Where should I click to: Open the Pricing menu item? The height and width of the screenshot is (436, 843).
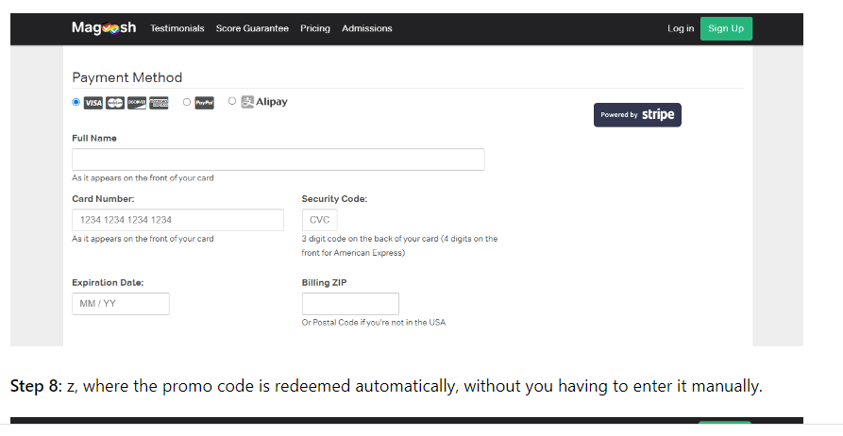point(315,28)
